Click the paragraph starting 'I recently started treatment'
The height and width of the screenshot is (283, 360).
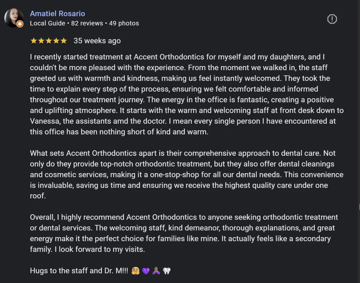[187, 94]
